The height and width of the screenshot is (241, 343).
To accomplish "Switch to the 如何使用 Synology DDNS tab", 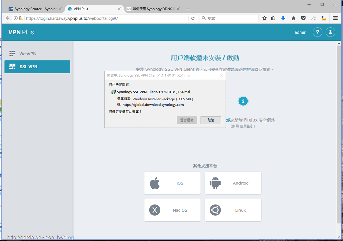I will coord(153,9).
